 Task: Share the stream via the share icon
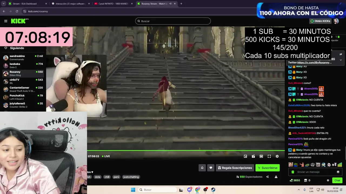click(x=267, y=177)
